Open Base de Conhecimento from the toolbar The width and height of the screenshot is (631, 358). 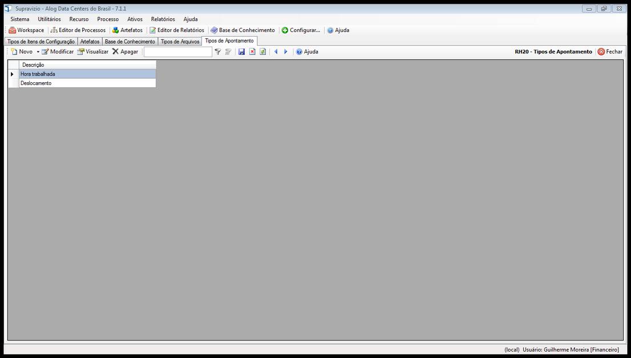tap(242, 30)
